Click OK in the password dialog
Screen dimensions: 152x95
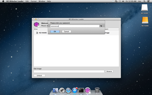coord(55,31)
